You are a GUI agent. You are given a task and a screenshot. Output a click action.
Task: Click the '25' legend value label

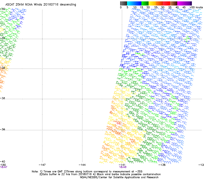point(156,7)
